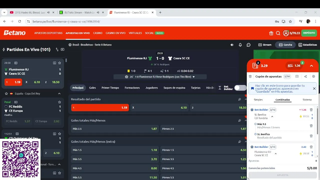Select the Simples bet slip tab
Screen dimensions: 320x180
[258, 100]
